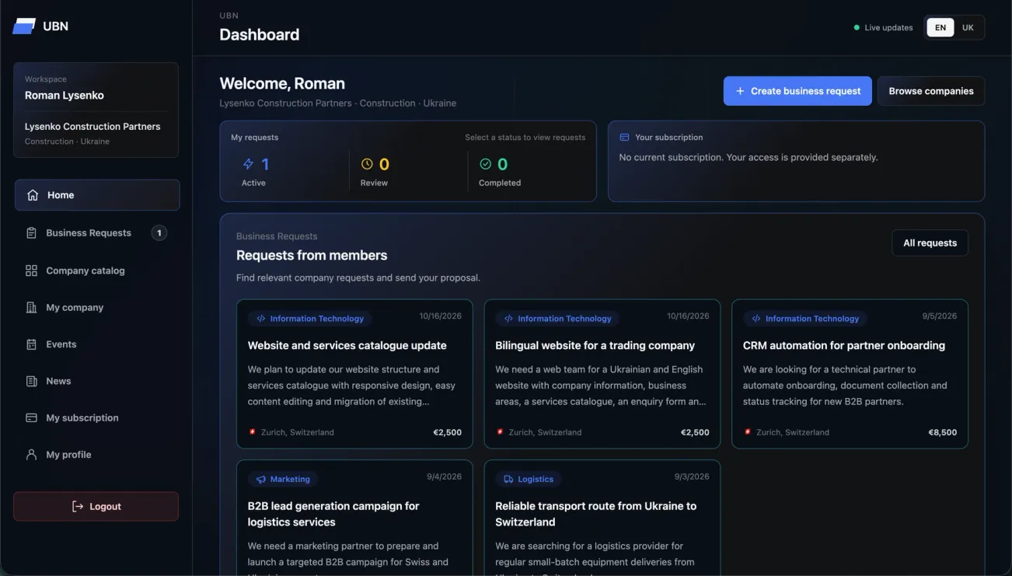This screenshot has height=576, width=1012.
Task: Click the Live updates status indicator
Action: pyautogui.click(x=883, y=28)
